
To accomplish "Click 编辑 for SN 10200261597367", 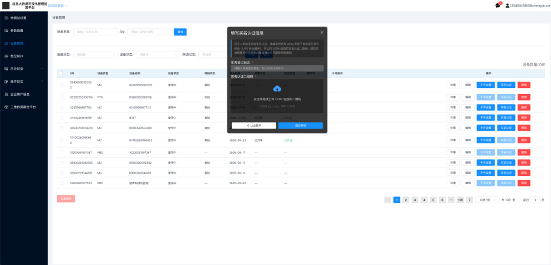I will (x=468, y=152).
